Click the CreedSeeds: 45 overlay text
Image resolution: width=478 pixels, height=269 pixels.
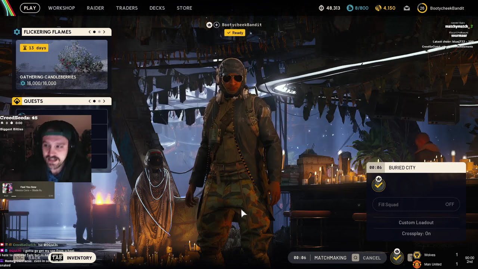19,118
